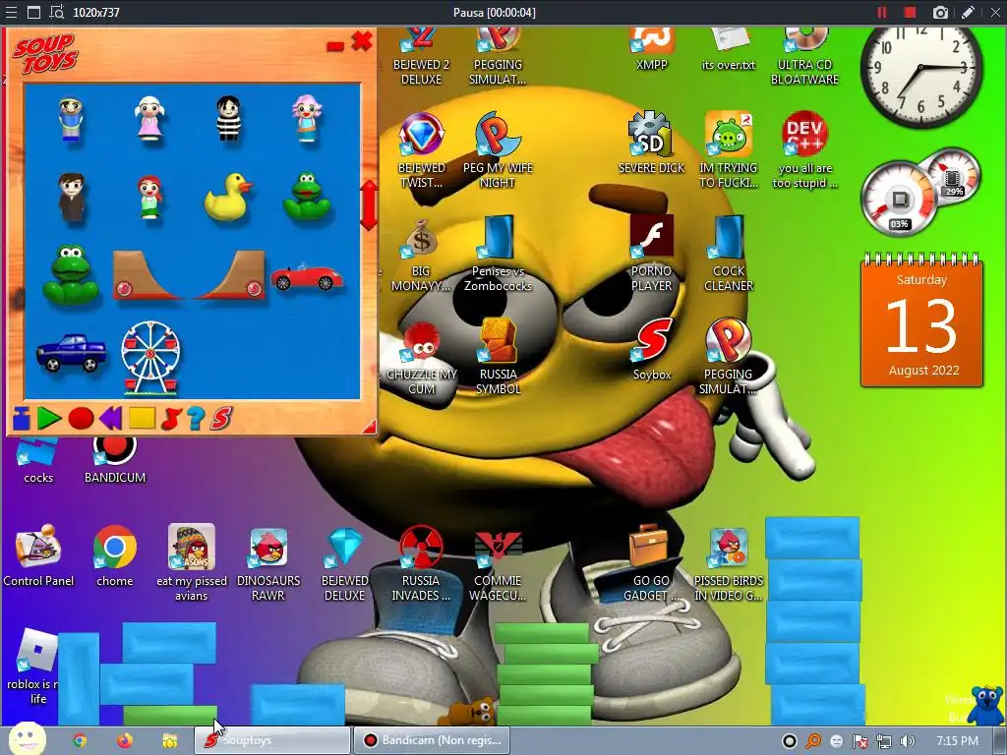The width and height of the screenshot is (1007, 755).
Task: Pick the yellow rubber duck toy
Action: coord(228,198)
